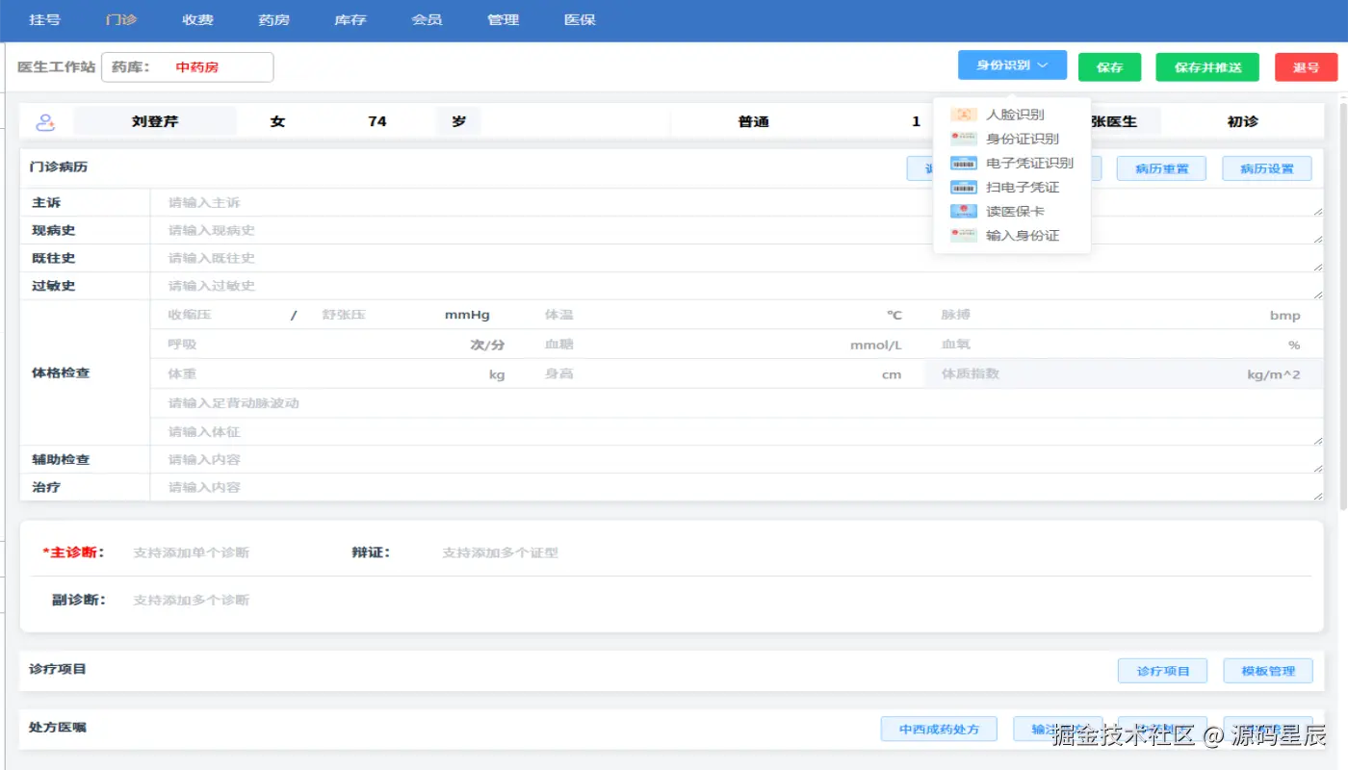Add a 中西成药处方 prescription
1348x770 pixels.
pyautogui.click(x=939, y=729)
